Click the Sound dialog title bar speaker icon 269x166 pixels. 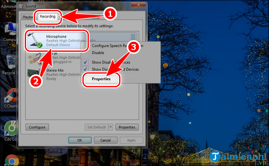click(21, 6)
